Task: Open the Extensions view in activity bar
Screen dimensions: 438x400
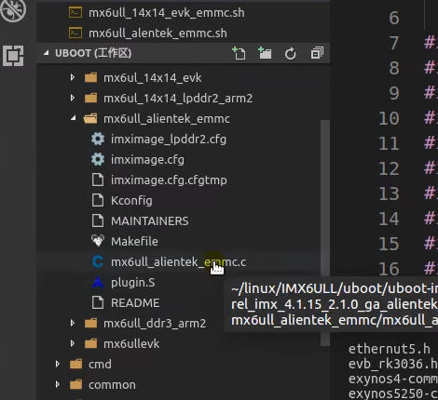Action: pos(13,56)
